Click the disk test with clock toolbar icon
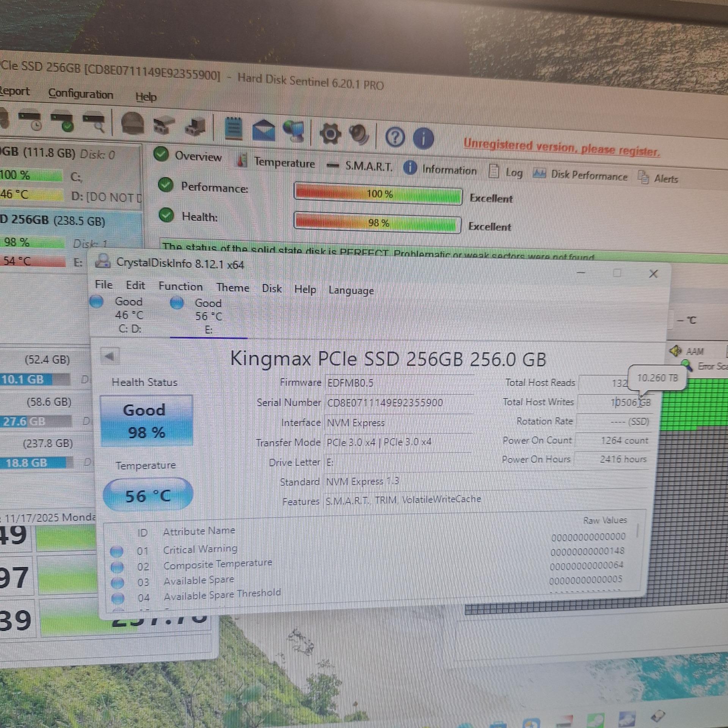The image size is (728, 728). [30, 120]
